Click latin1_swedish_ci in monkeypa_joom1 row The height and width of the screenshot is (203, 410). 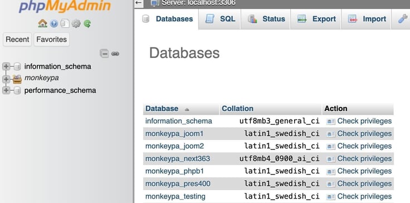coord(282,133)
